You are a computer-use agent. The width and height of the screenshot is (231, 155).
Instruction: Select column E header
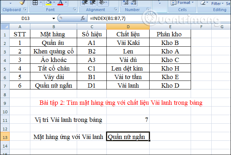[x=170, y=27]
